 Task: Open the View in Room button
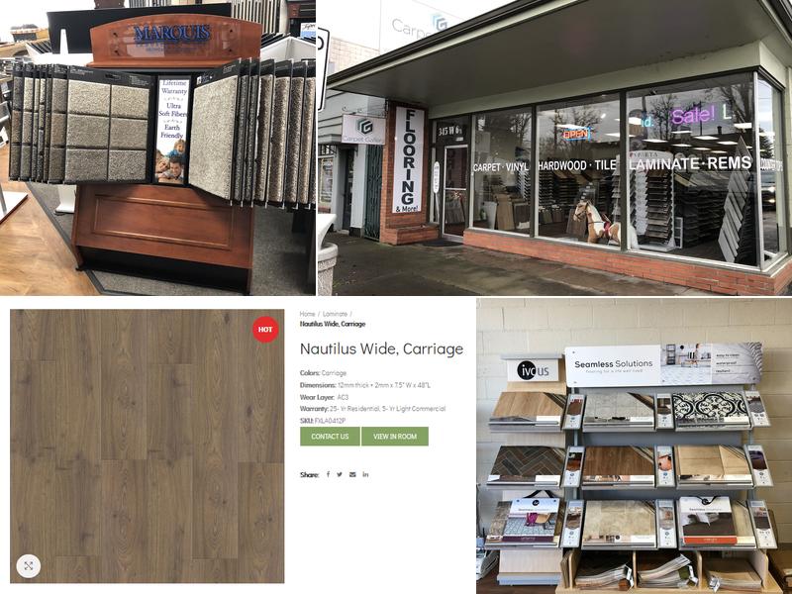395,437
